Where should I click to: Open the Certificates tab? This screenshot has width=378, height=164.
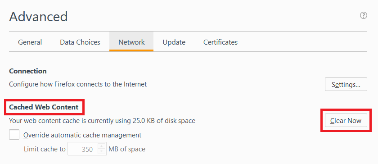click(x=220, y=42)
